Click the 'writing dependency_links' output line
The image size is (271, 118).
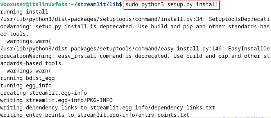coord(107,108)
